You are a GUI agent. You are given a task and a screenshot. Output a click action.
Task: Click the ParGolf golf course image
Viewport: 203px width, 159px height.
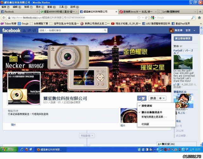tap(183, 62)
